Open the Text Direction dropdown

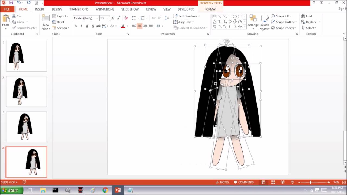(186, 16)
